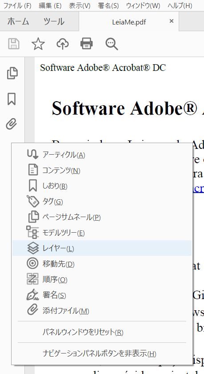Open the bookmarks sidebar icon
The width and height of the screenshot is (204, 374).
pyautogui.click(x=12, y=99)
